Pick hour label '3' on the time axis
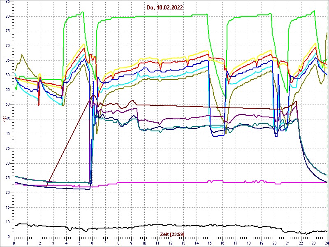The height and width of the screenshot is (247, 329). pyautogui.click(x=53, y=243)
